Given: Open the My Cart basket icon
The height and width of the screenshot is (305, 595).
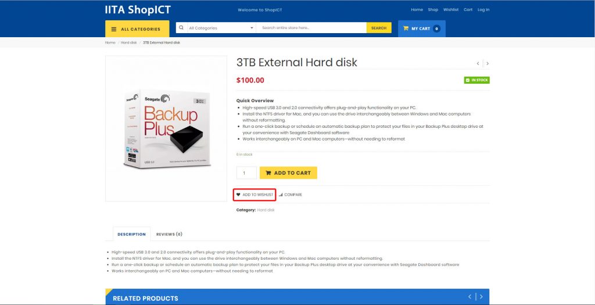Looking at the screenshot, I should point(406,28).
